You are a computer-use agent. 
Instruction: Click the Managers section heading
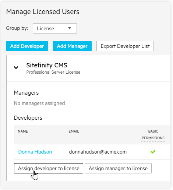26,93
